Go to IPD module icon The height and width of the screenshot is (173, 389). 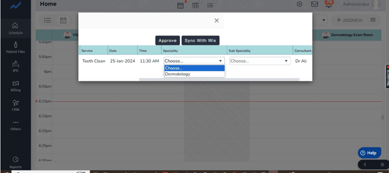click(x=15, y=67)
